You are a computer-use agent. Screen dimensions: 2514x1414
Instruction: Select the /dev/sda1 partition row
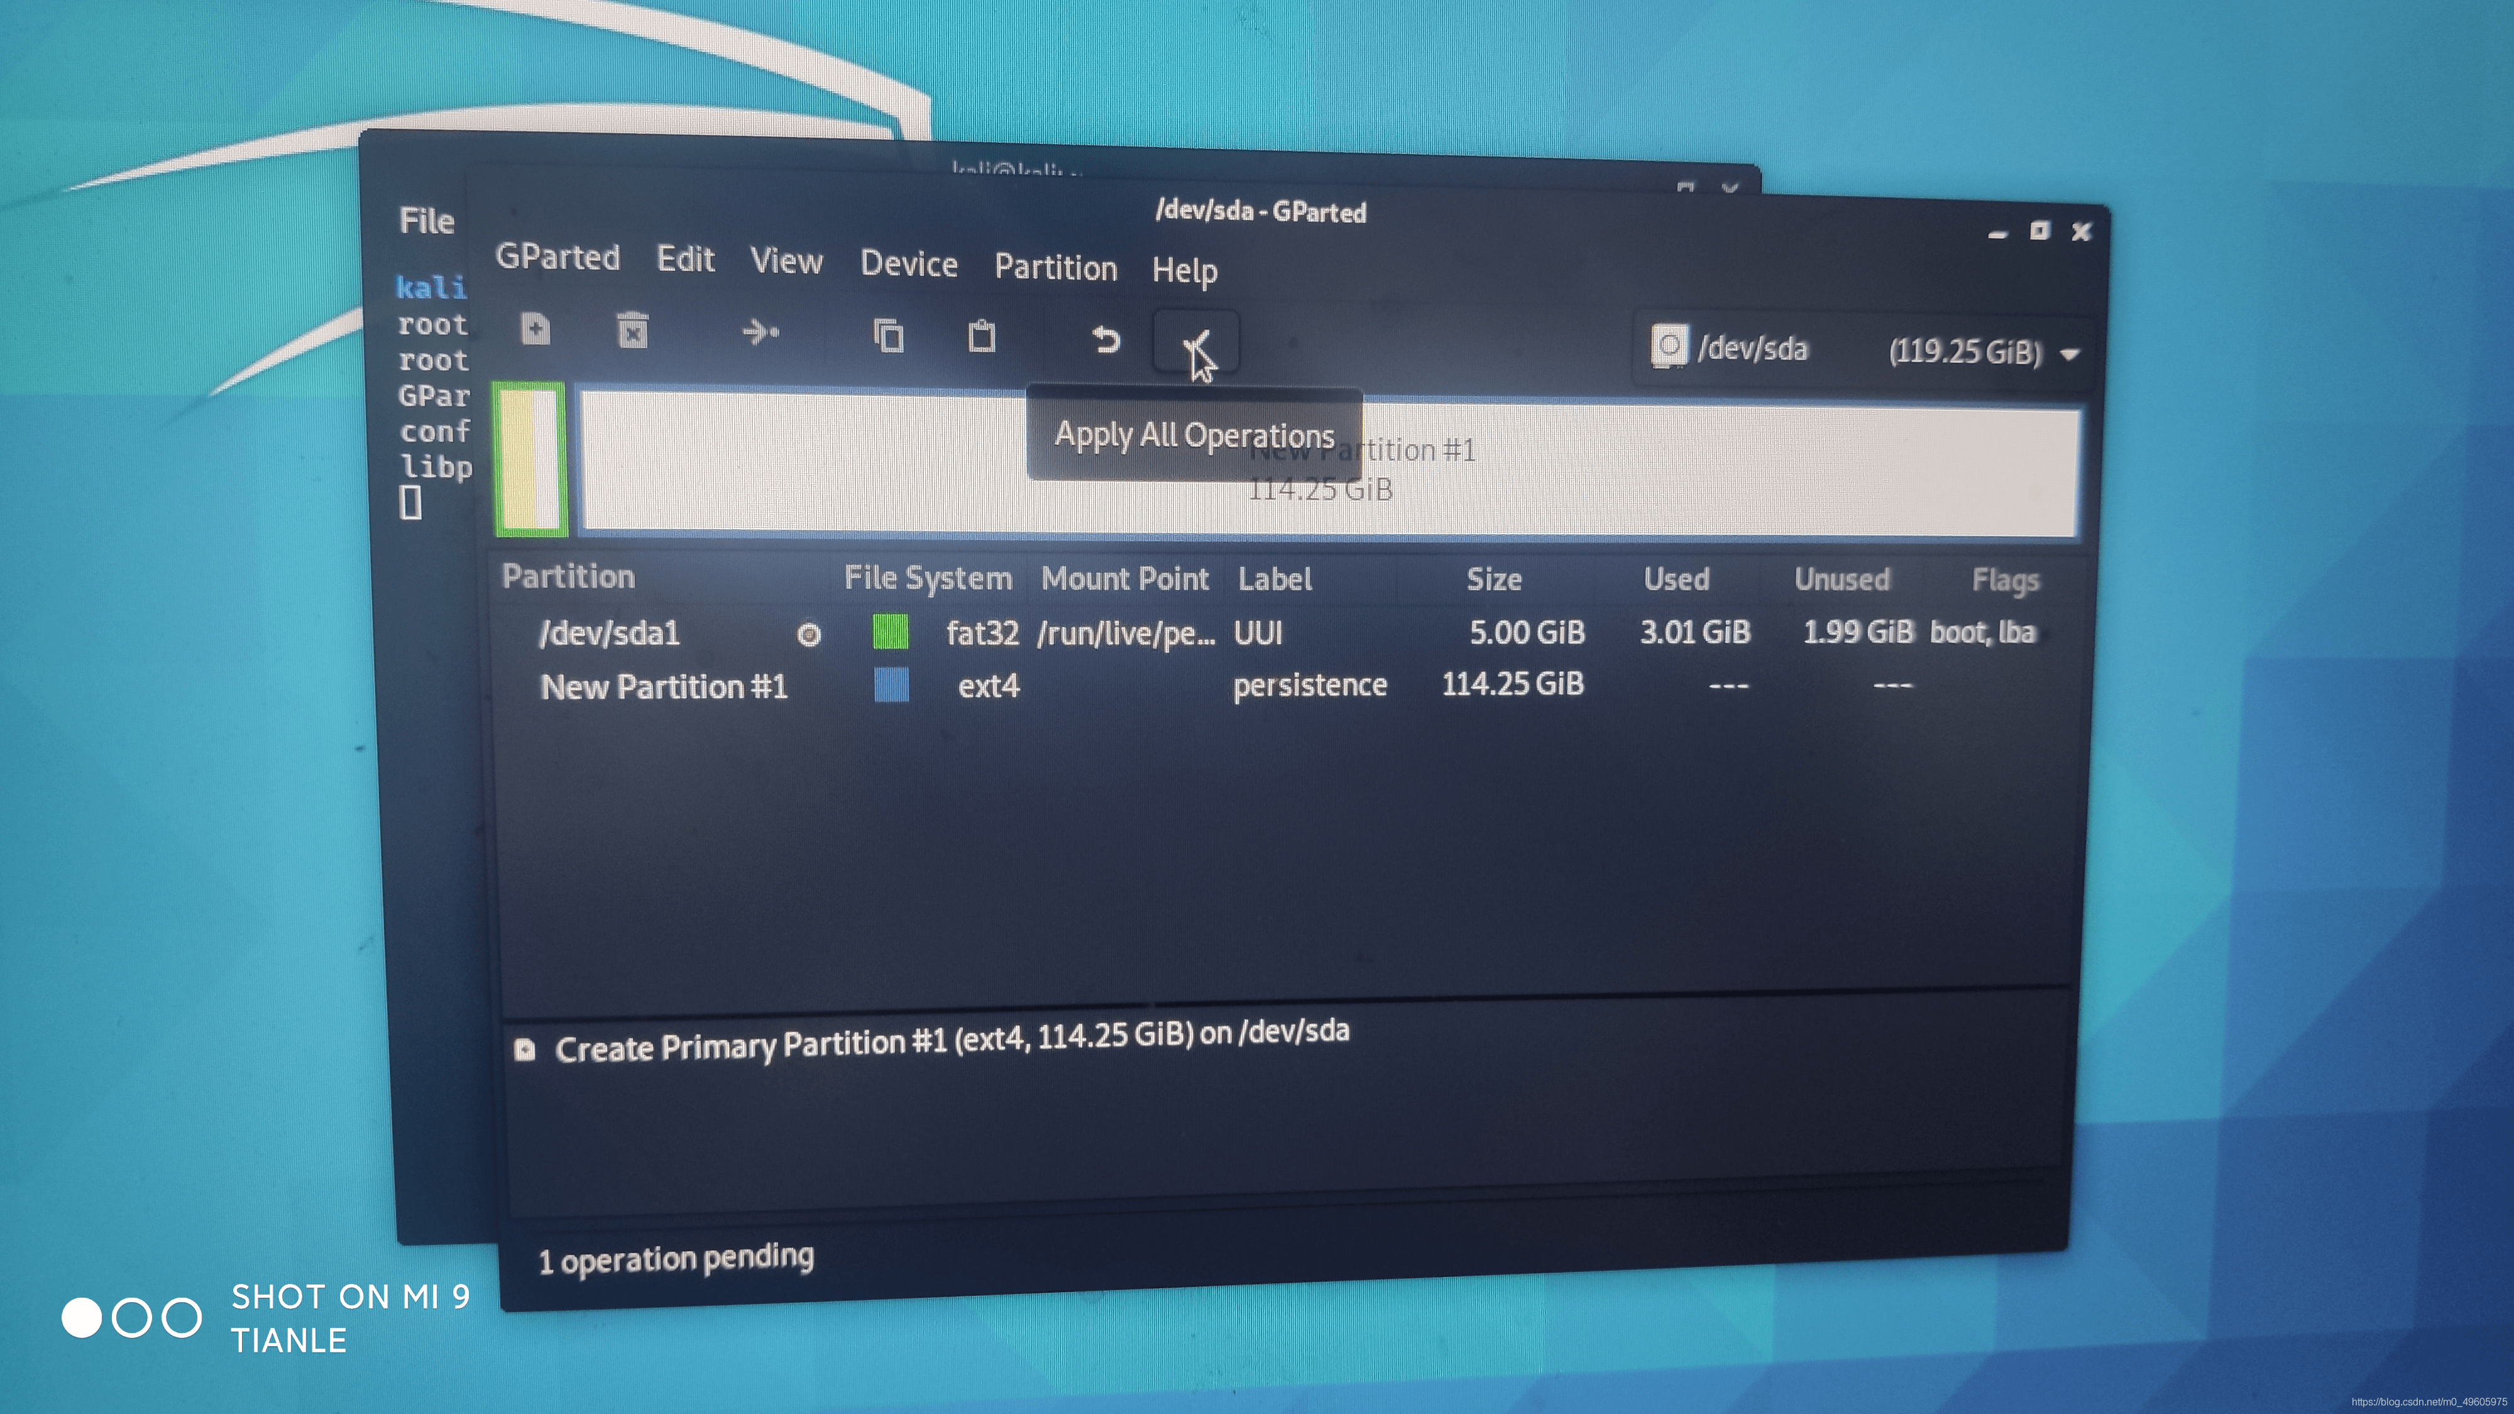(x=609, y=634)
